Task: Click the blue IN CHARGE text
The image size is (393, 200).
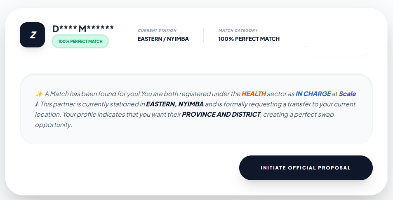Action: click(x=313, y=94)
